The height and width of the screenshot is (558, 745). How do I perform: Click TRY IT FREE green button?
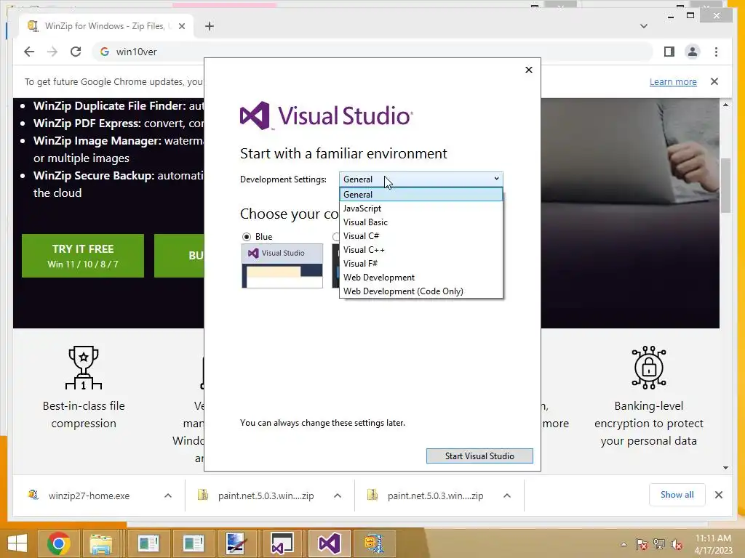coord(83,256)
